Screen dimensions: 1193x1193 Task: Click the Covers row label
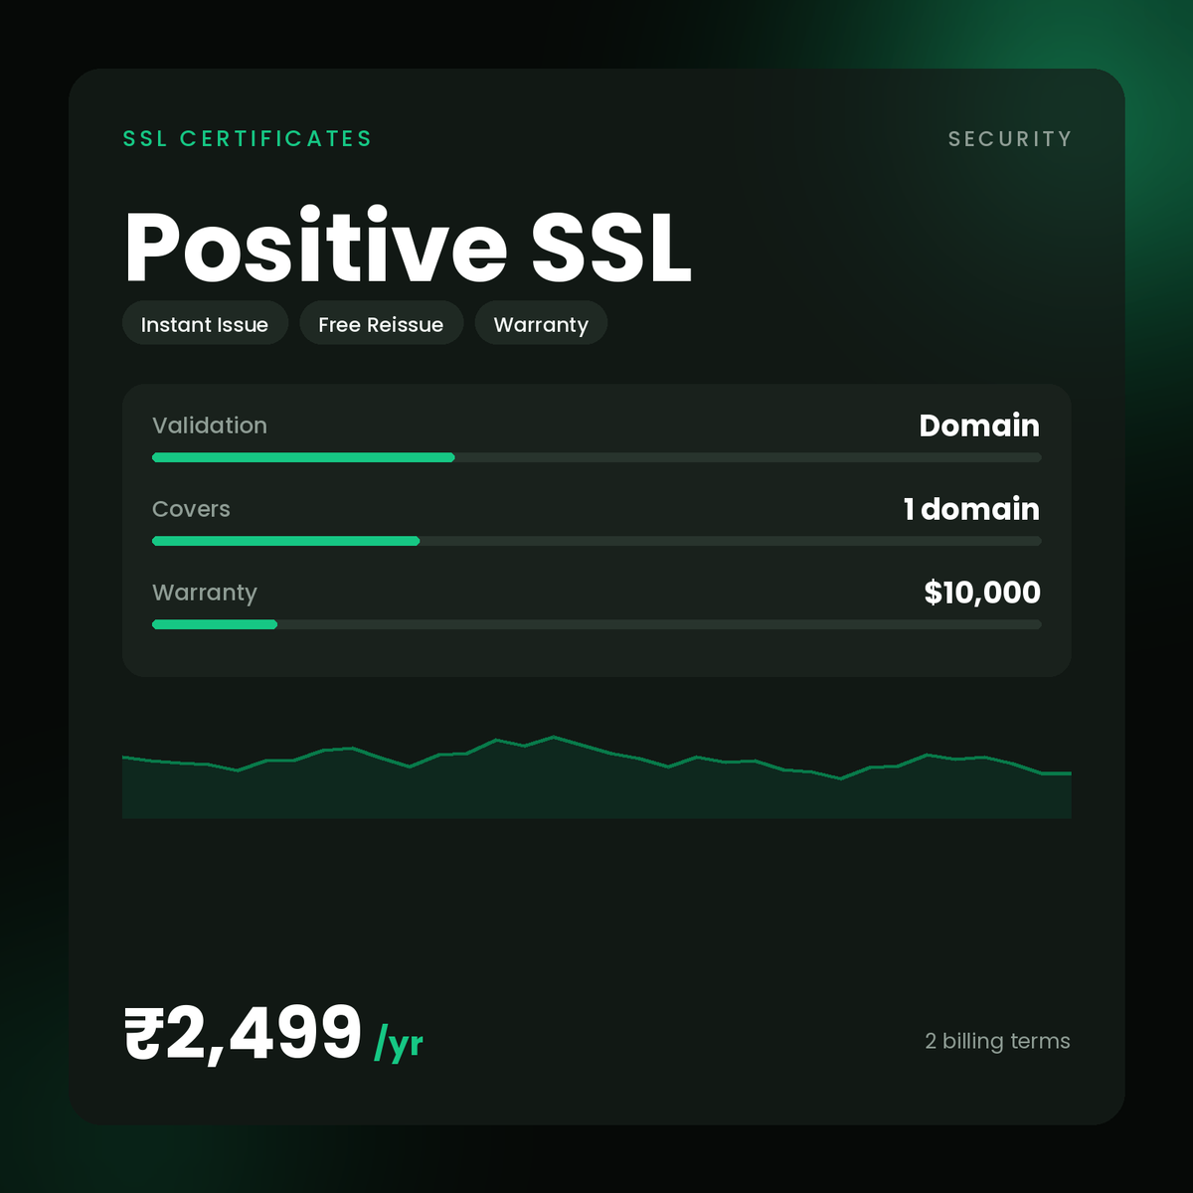(x=191, y=509)
